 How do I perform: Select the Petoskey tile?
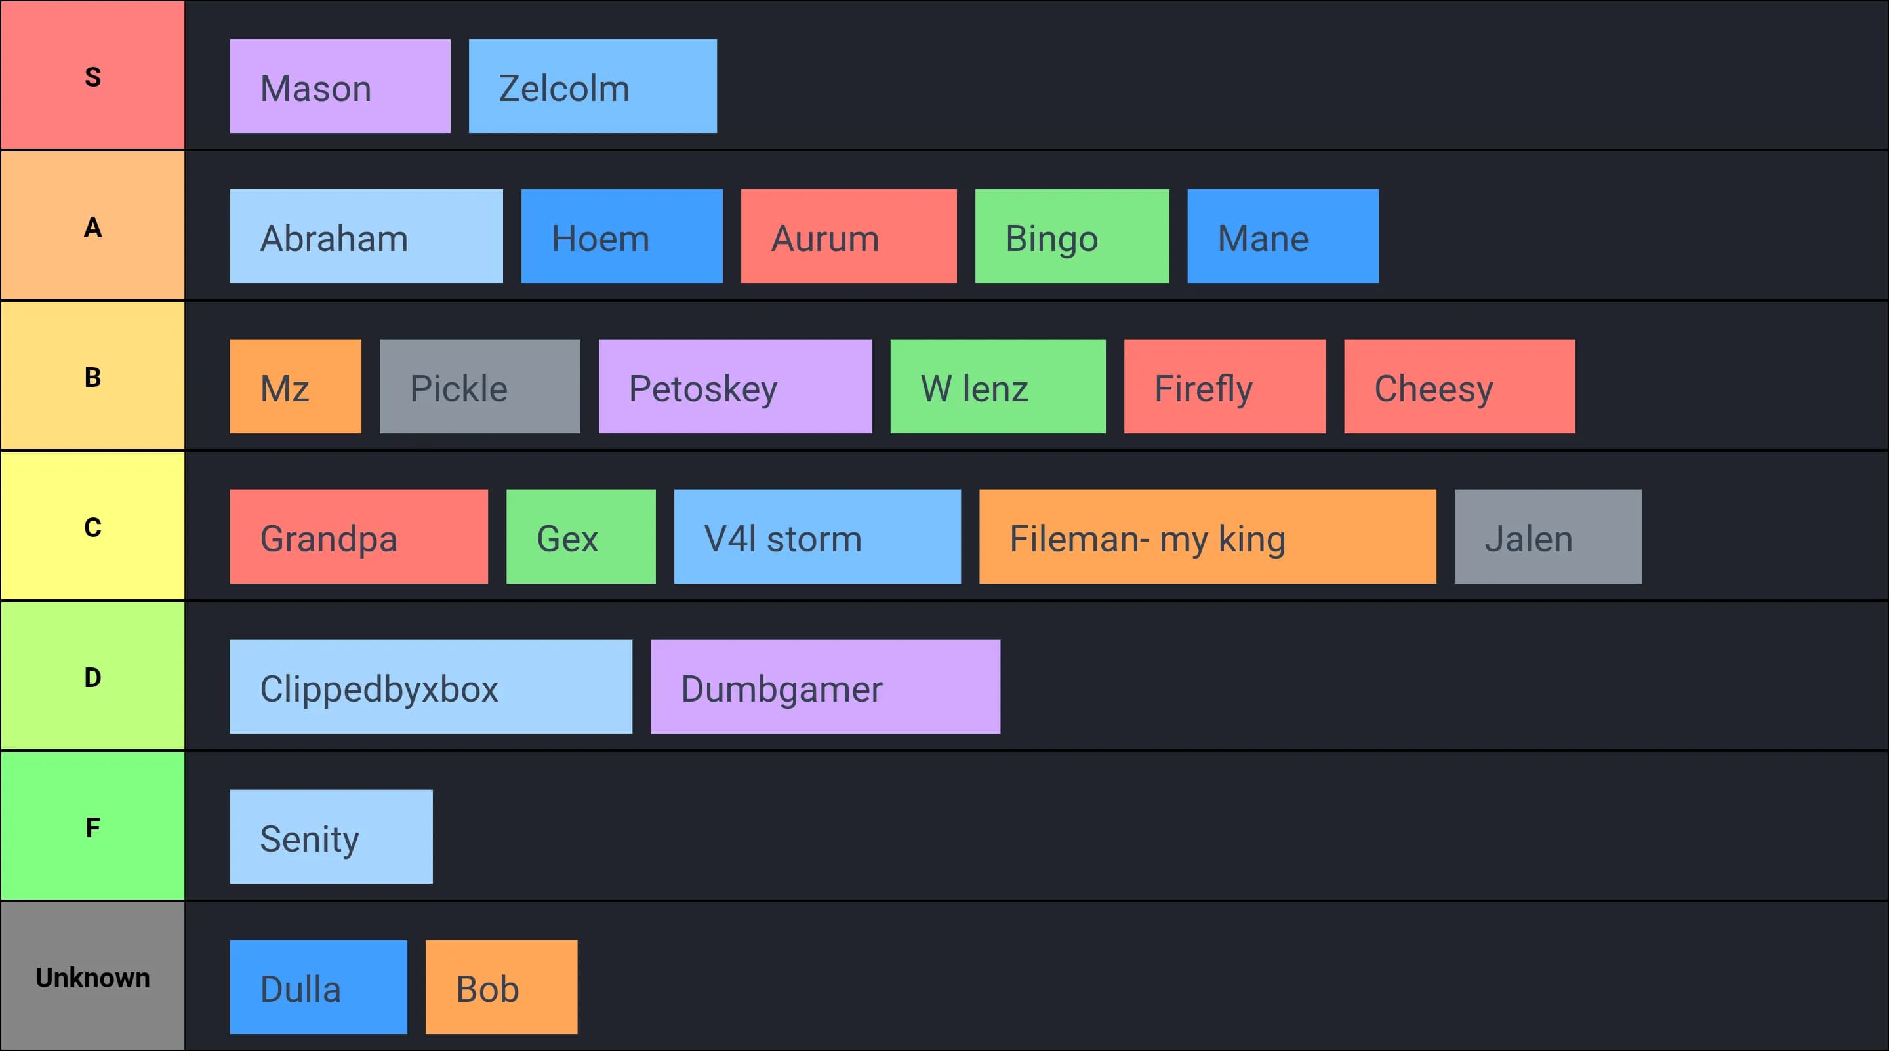pyautogui.click(x=735, y=386)
